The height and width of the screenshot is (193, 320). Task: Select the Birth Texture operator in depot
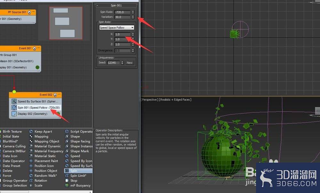pyautogui.click(x=13, y=131)
